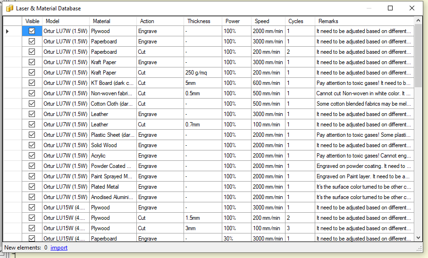Screen dimensions: 428x258
Task: Toggle Visible for Kraft Paper Engrave row
Action: pos(32,62)
